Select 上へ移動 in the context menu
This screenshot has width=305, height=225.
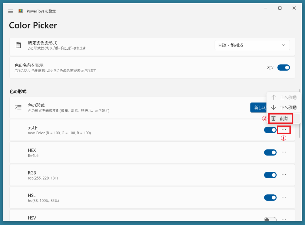(284, 97)
